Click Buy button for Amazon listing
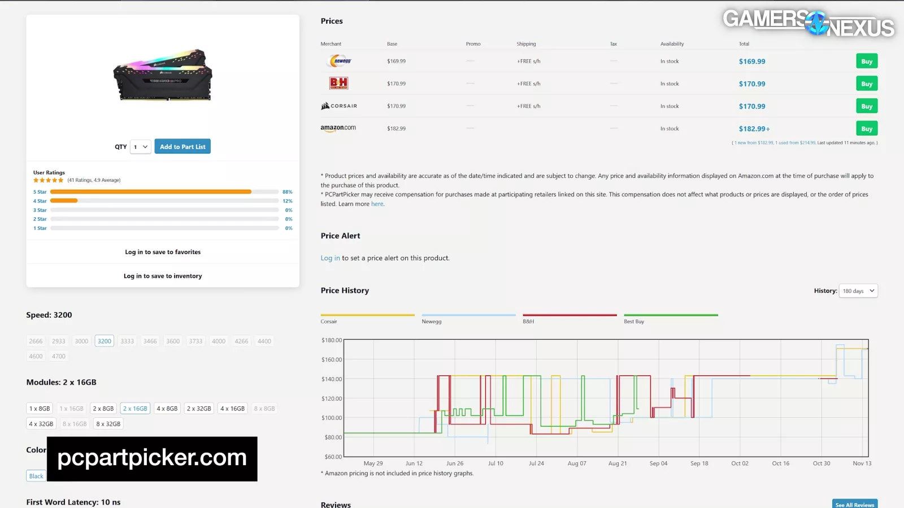This screenshot has width=904, height=508. pyautogui.click(x=867, y=129)
